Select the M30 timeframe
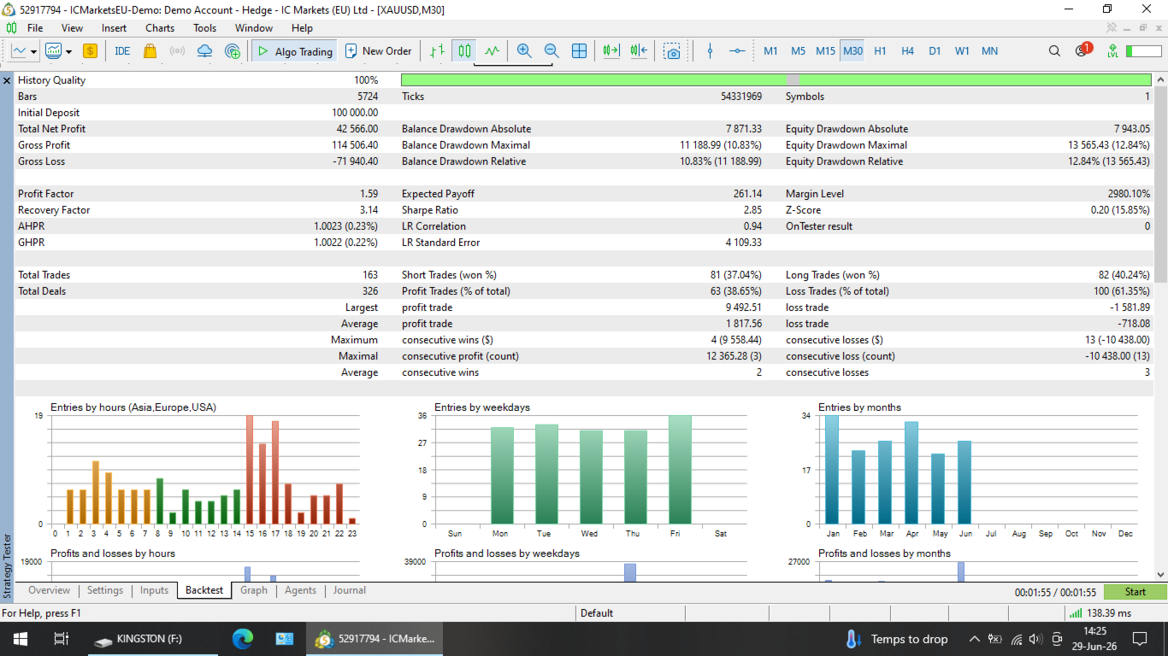This screenshot has height=656, width=1168. click(x=852, y=51)
